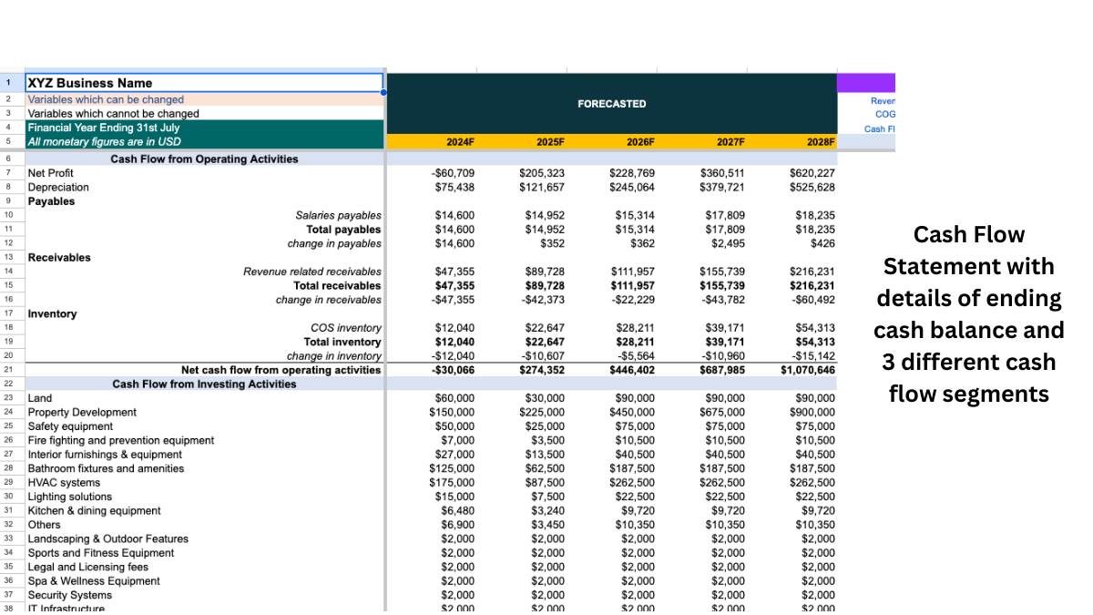This screenshot has height=615, width=1093.
Task: Click 2028F net operating cash flow $1,070,646
Action: pyautogui.click(x=808, y=370)
